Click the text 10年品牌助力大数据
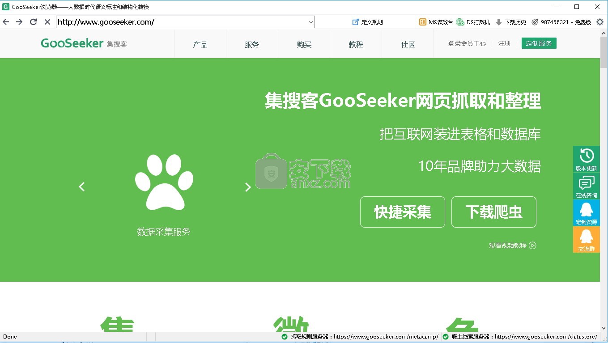 (479, 166)
